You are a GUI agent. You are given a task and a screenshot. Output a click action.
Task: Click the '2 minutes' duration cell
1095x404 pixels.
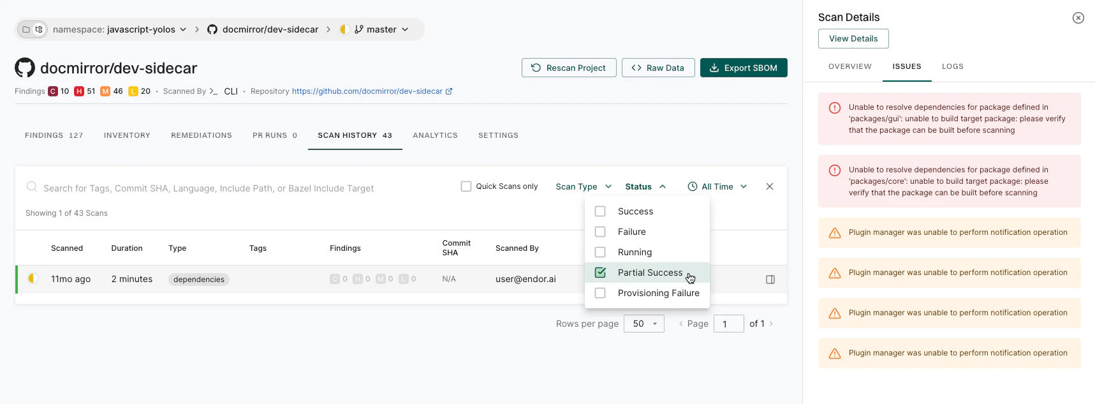click(x=132, y=279)
